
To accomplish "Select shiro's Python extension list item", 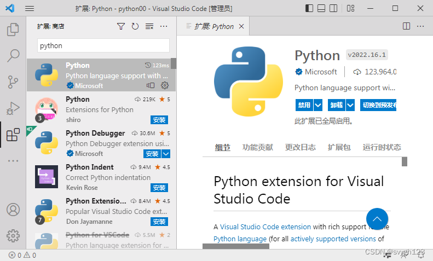I will tap(101, 109).
